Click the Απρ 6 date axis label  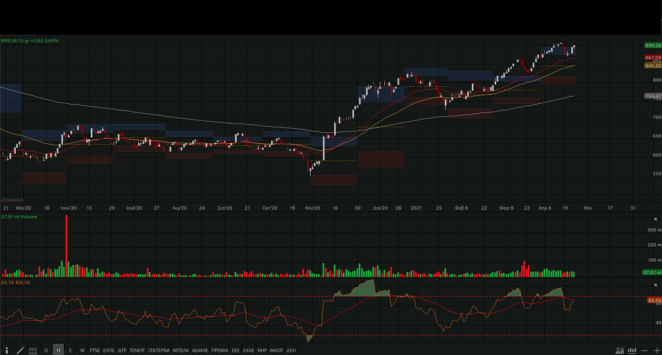[545, 208]
